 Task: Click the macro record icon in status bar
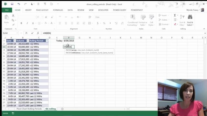click(13, 113)
